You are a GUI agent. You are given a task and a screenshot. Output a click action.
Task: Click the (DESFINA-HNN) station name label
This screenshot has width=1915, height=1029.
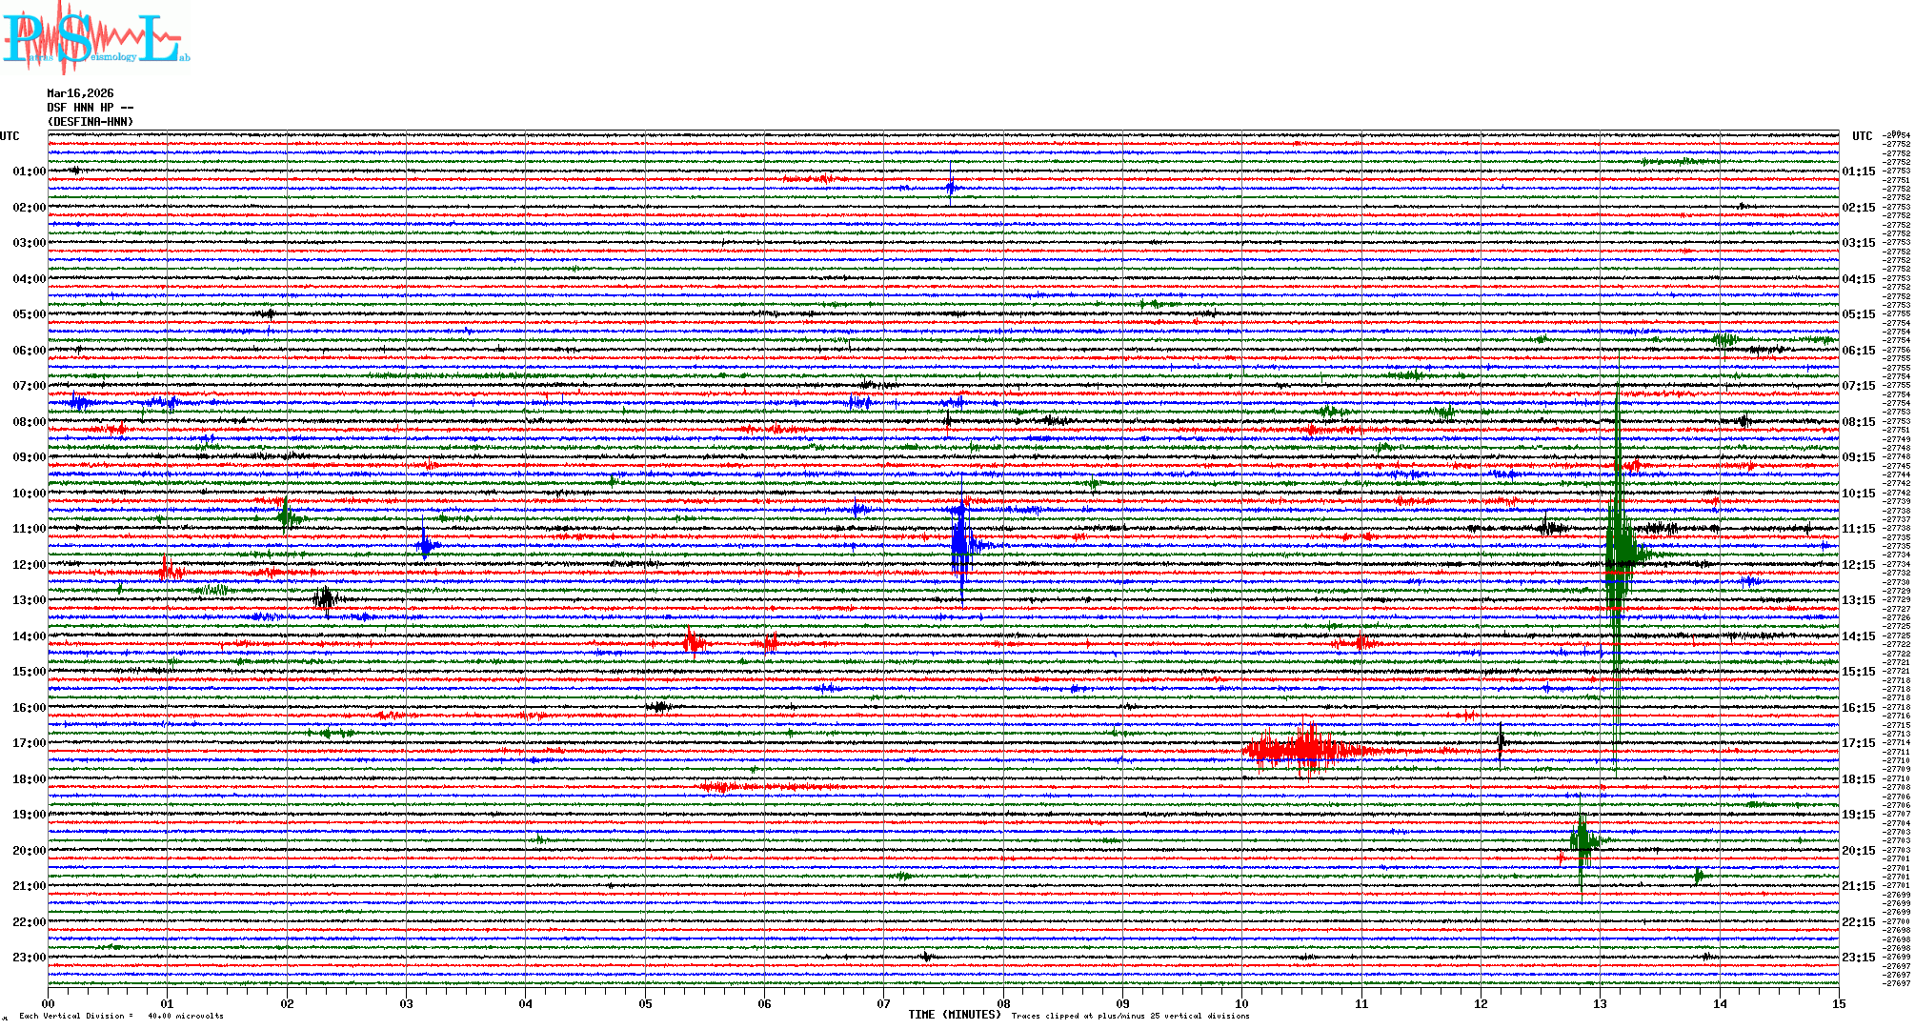click(91, 122)
